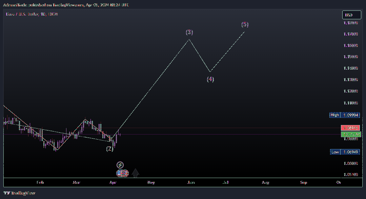Click the 1.17000 price scale value
366x199 pixels.
[x=351, y=34]
